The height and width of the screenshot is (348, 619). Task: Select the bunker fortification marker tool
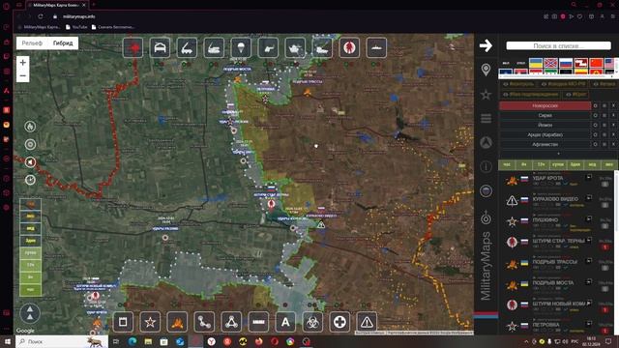pyautogui.click(x=160, y=47)
